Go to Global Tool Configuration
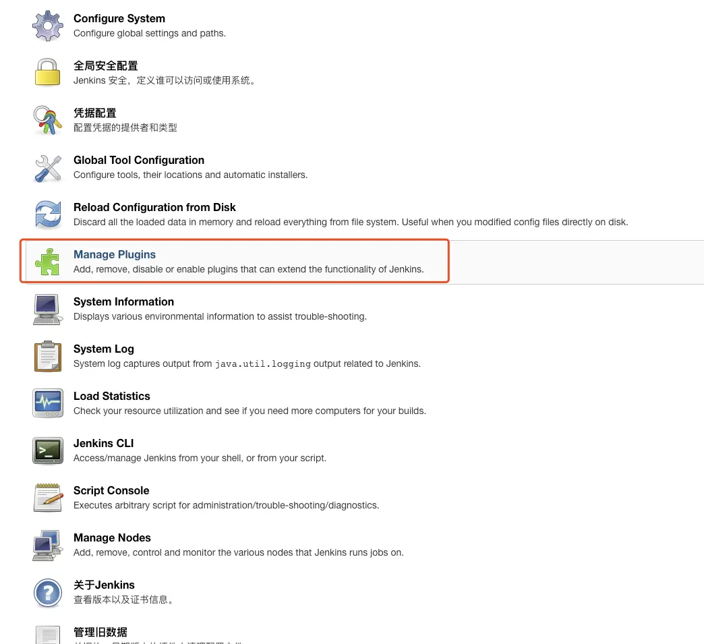The width and height of the screenshot is (704, 644). [139, 160]
